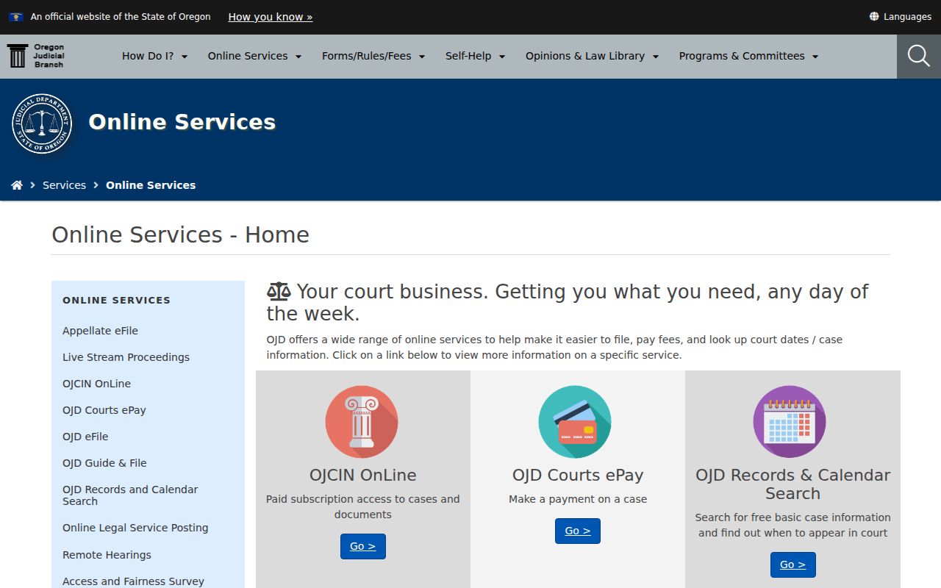
Task: Click the OJD Courts ePay card title
Action: (x=578, y=475)
